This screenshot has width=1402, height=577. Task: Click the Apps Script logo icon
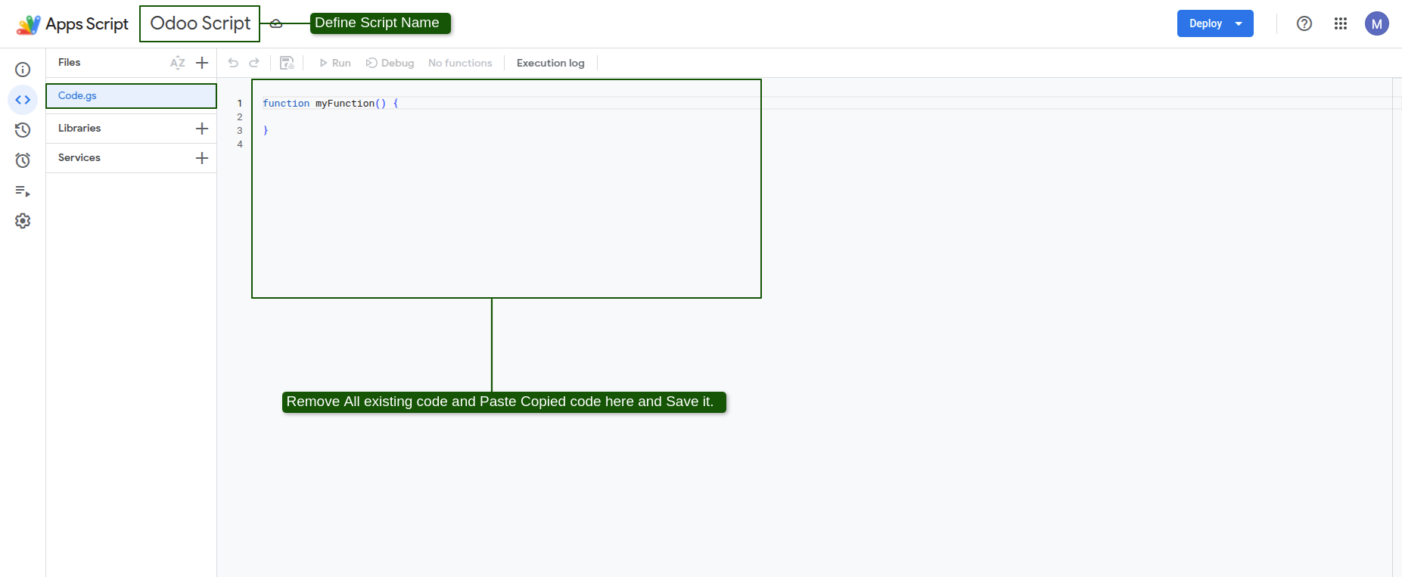(x=29, y=24)
